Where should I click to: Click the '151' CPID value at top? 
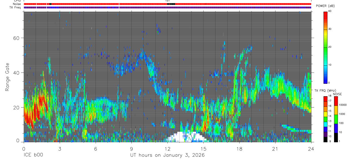tap(167, 1)
